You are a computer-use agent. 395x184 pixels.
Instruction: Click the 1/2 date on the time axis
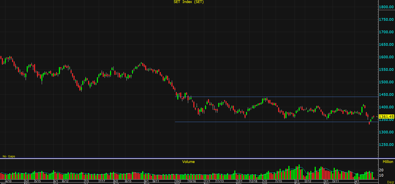tap(265, 181)
